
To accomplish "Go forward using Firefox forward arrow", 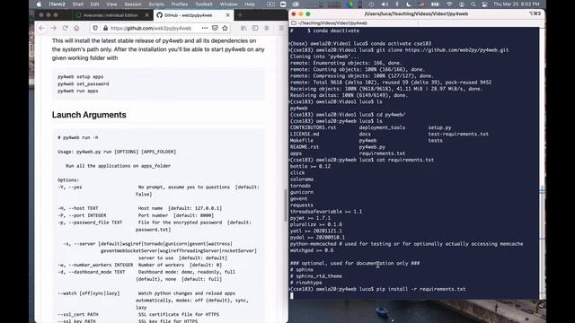I will tap(54, 28).
